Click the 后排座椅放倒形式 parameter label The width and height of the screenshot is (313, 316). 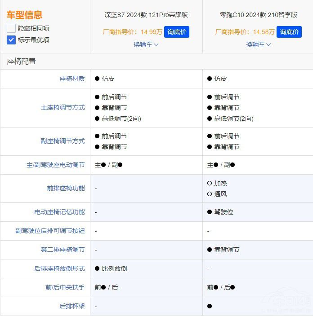click(x=59, y=268)
